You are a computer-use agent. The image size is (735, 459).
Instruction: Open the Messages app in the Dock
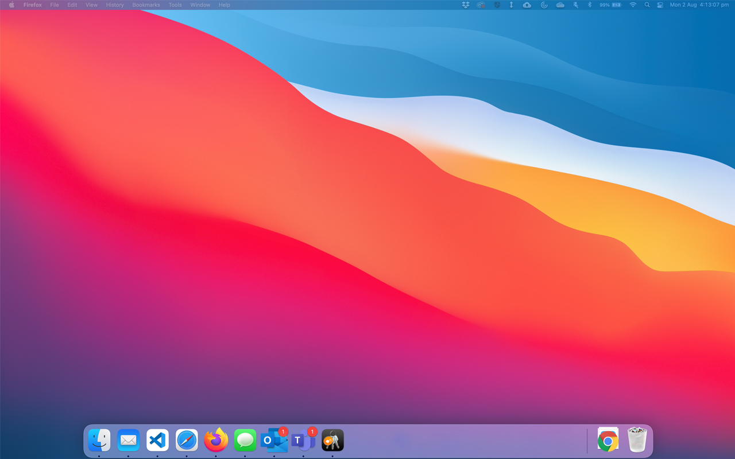(245, 440)
